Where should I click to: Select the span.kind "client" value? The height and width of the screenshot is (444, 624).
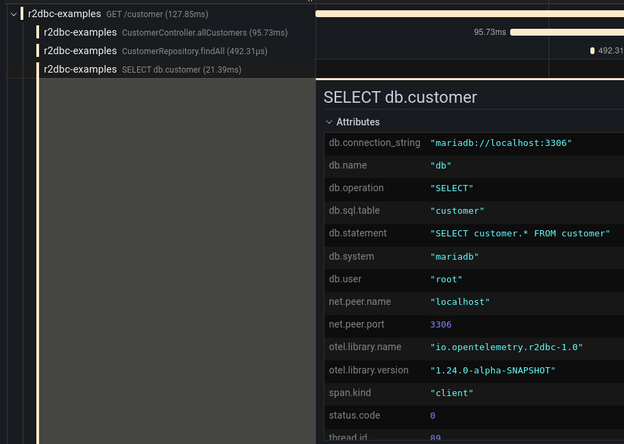click(x=452, y=393)
